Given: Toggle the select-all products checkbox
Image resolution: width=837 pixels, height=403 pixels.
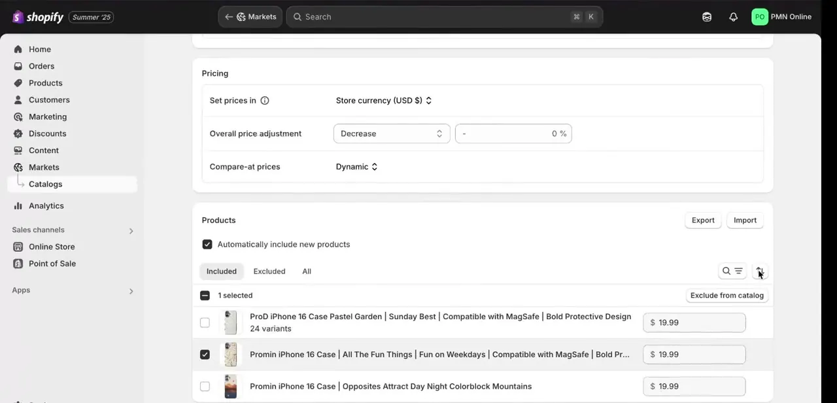Looking at the screenshot, I should 205,296.
